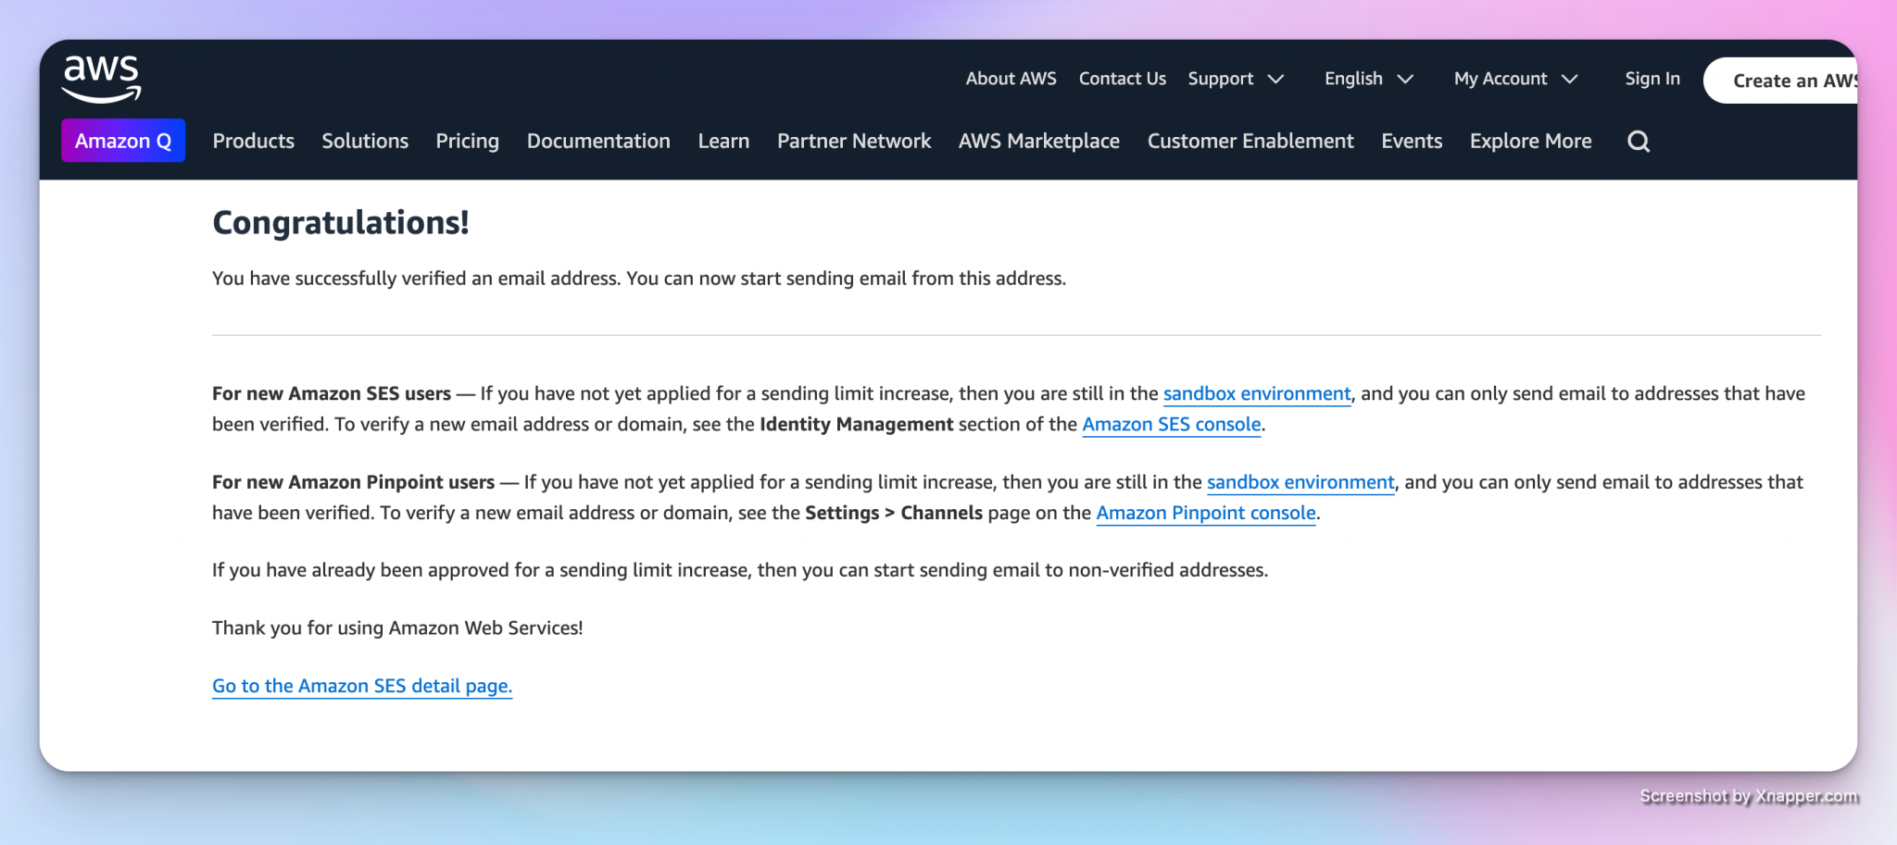Go to AWS Marketplace

pyautogui.click(x=1038, y=141)
